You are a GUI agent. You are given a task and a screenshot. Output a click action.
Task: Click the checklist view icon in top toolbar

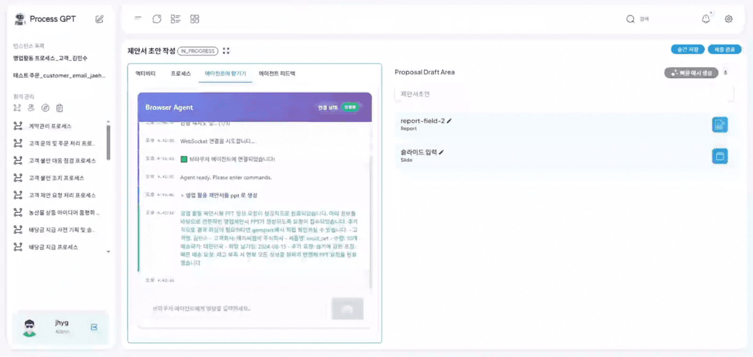coord(175,19)
